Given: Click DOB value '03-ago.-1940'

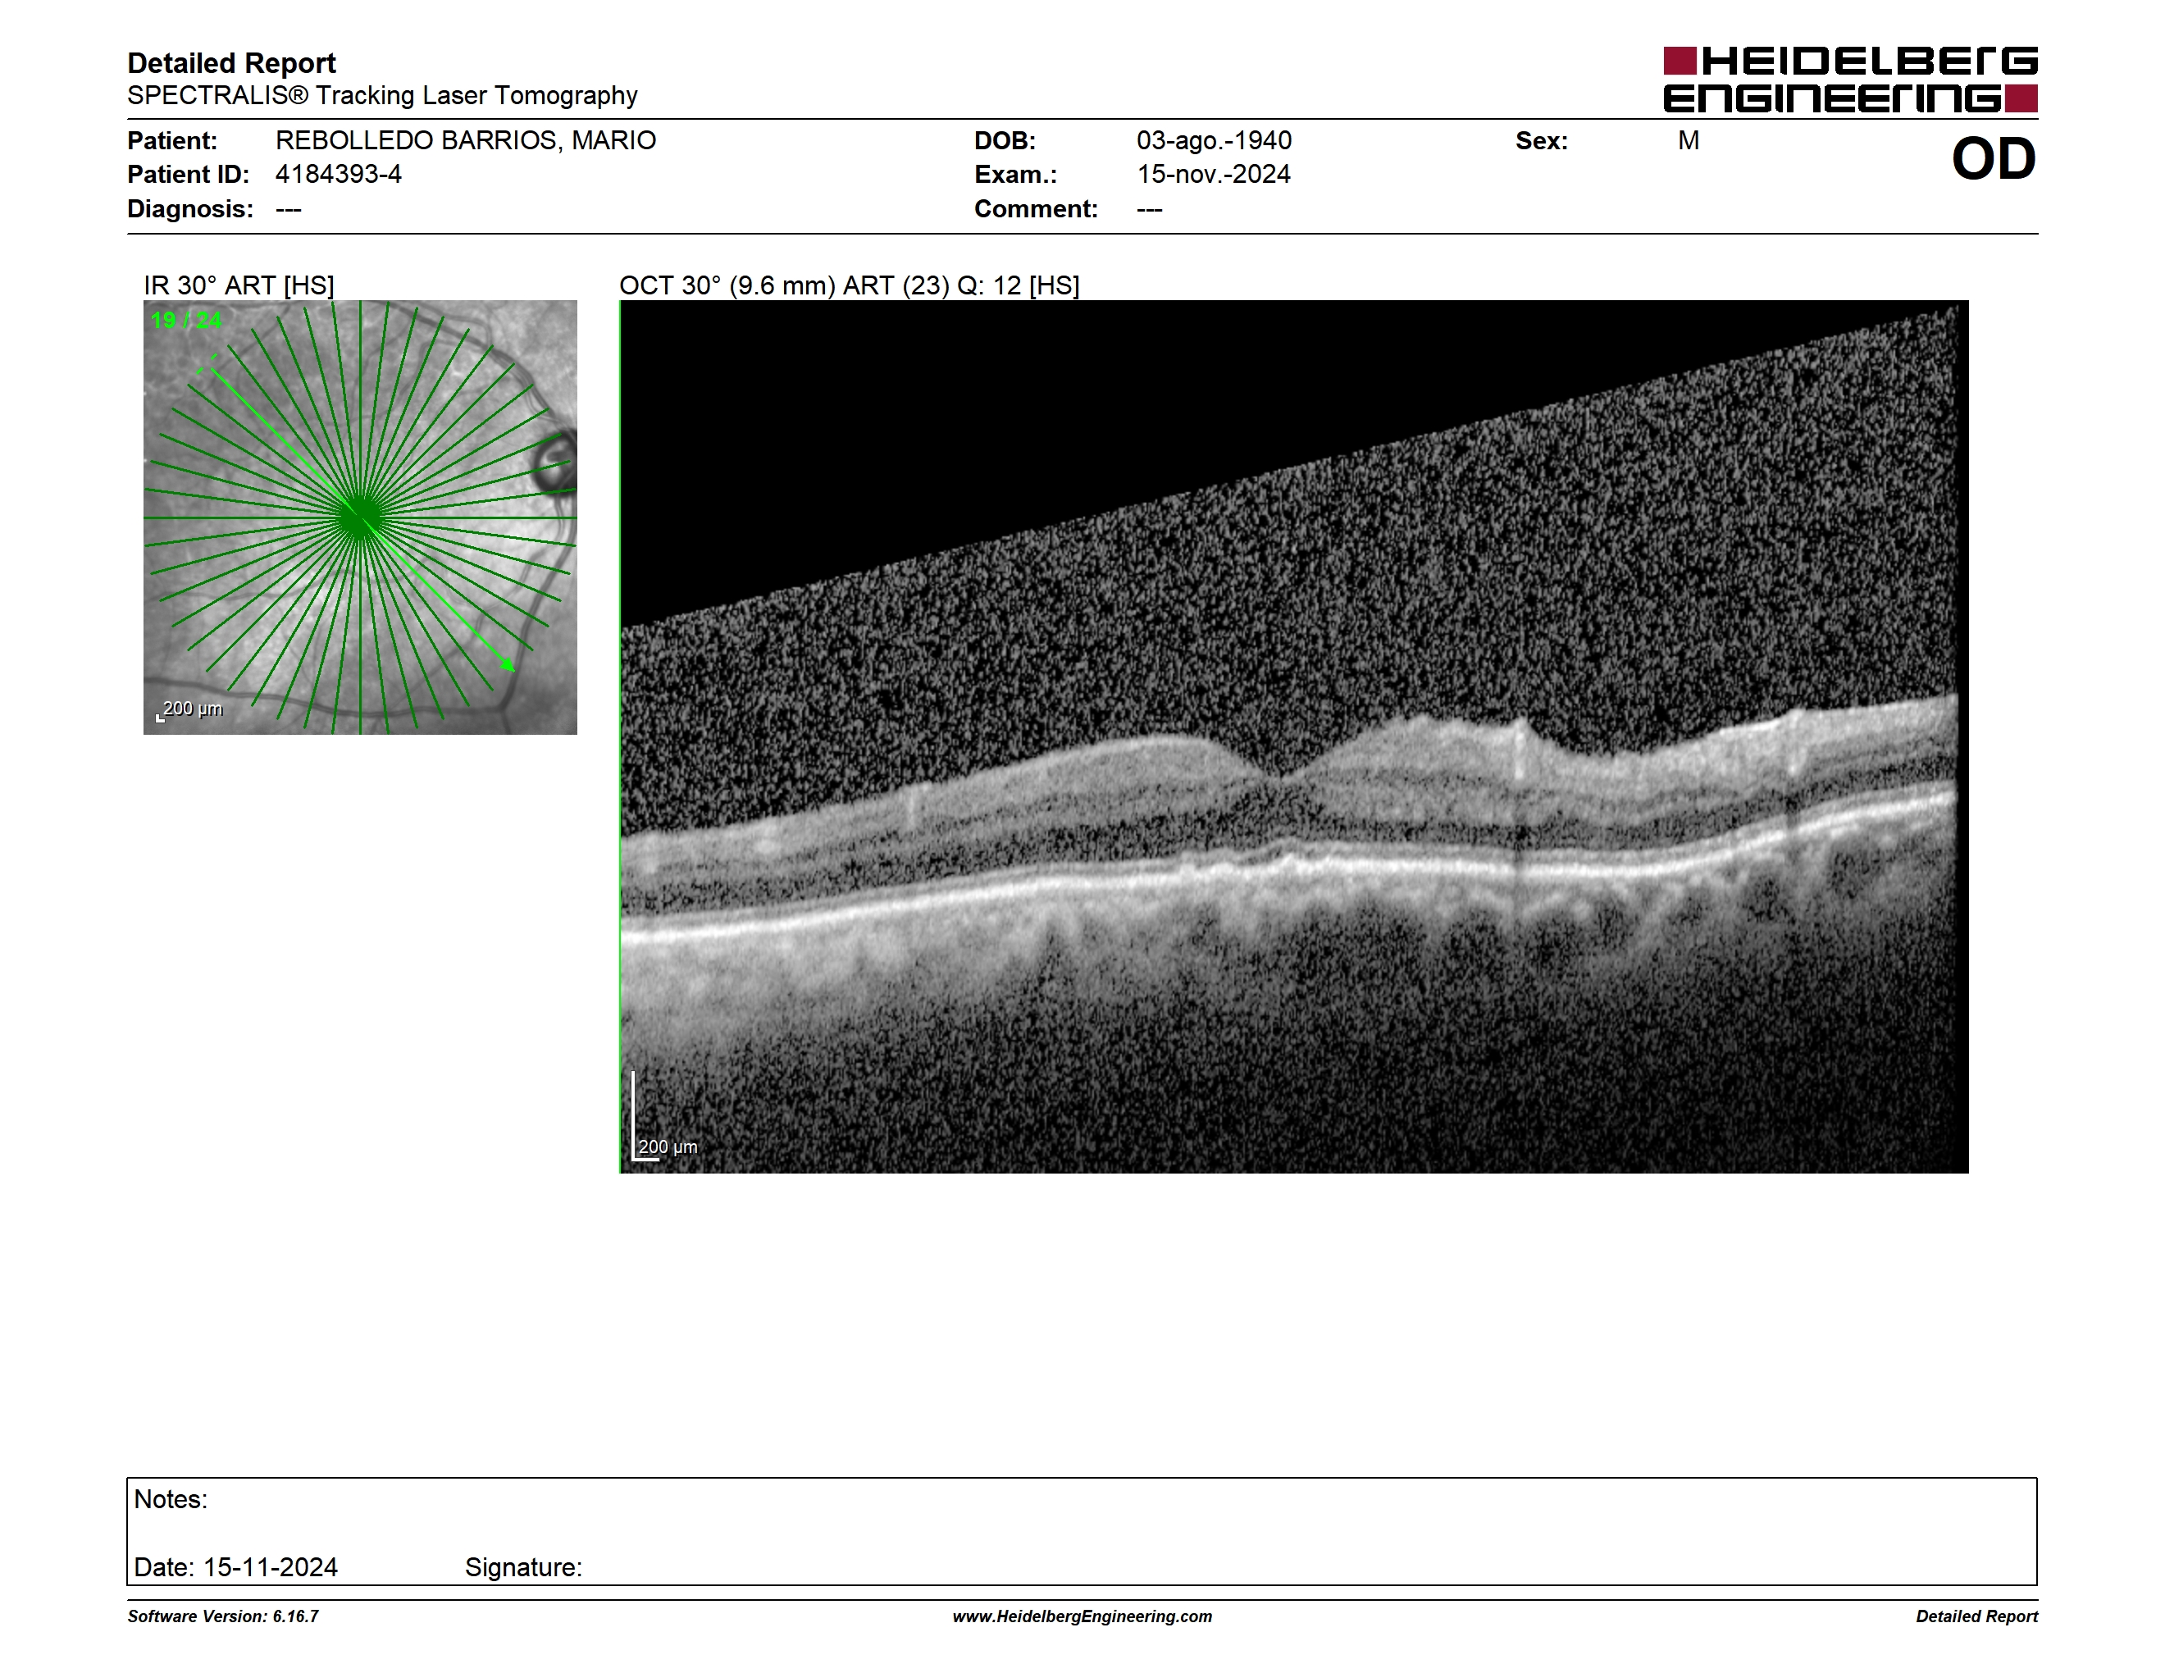Looking at the screenshot, I should [x=1215, y=141].
